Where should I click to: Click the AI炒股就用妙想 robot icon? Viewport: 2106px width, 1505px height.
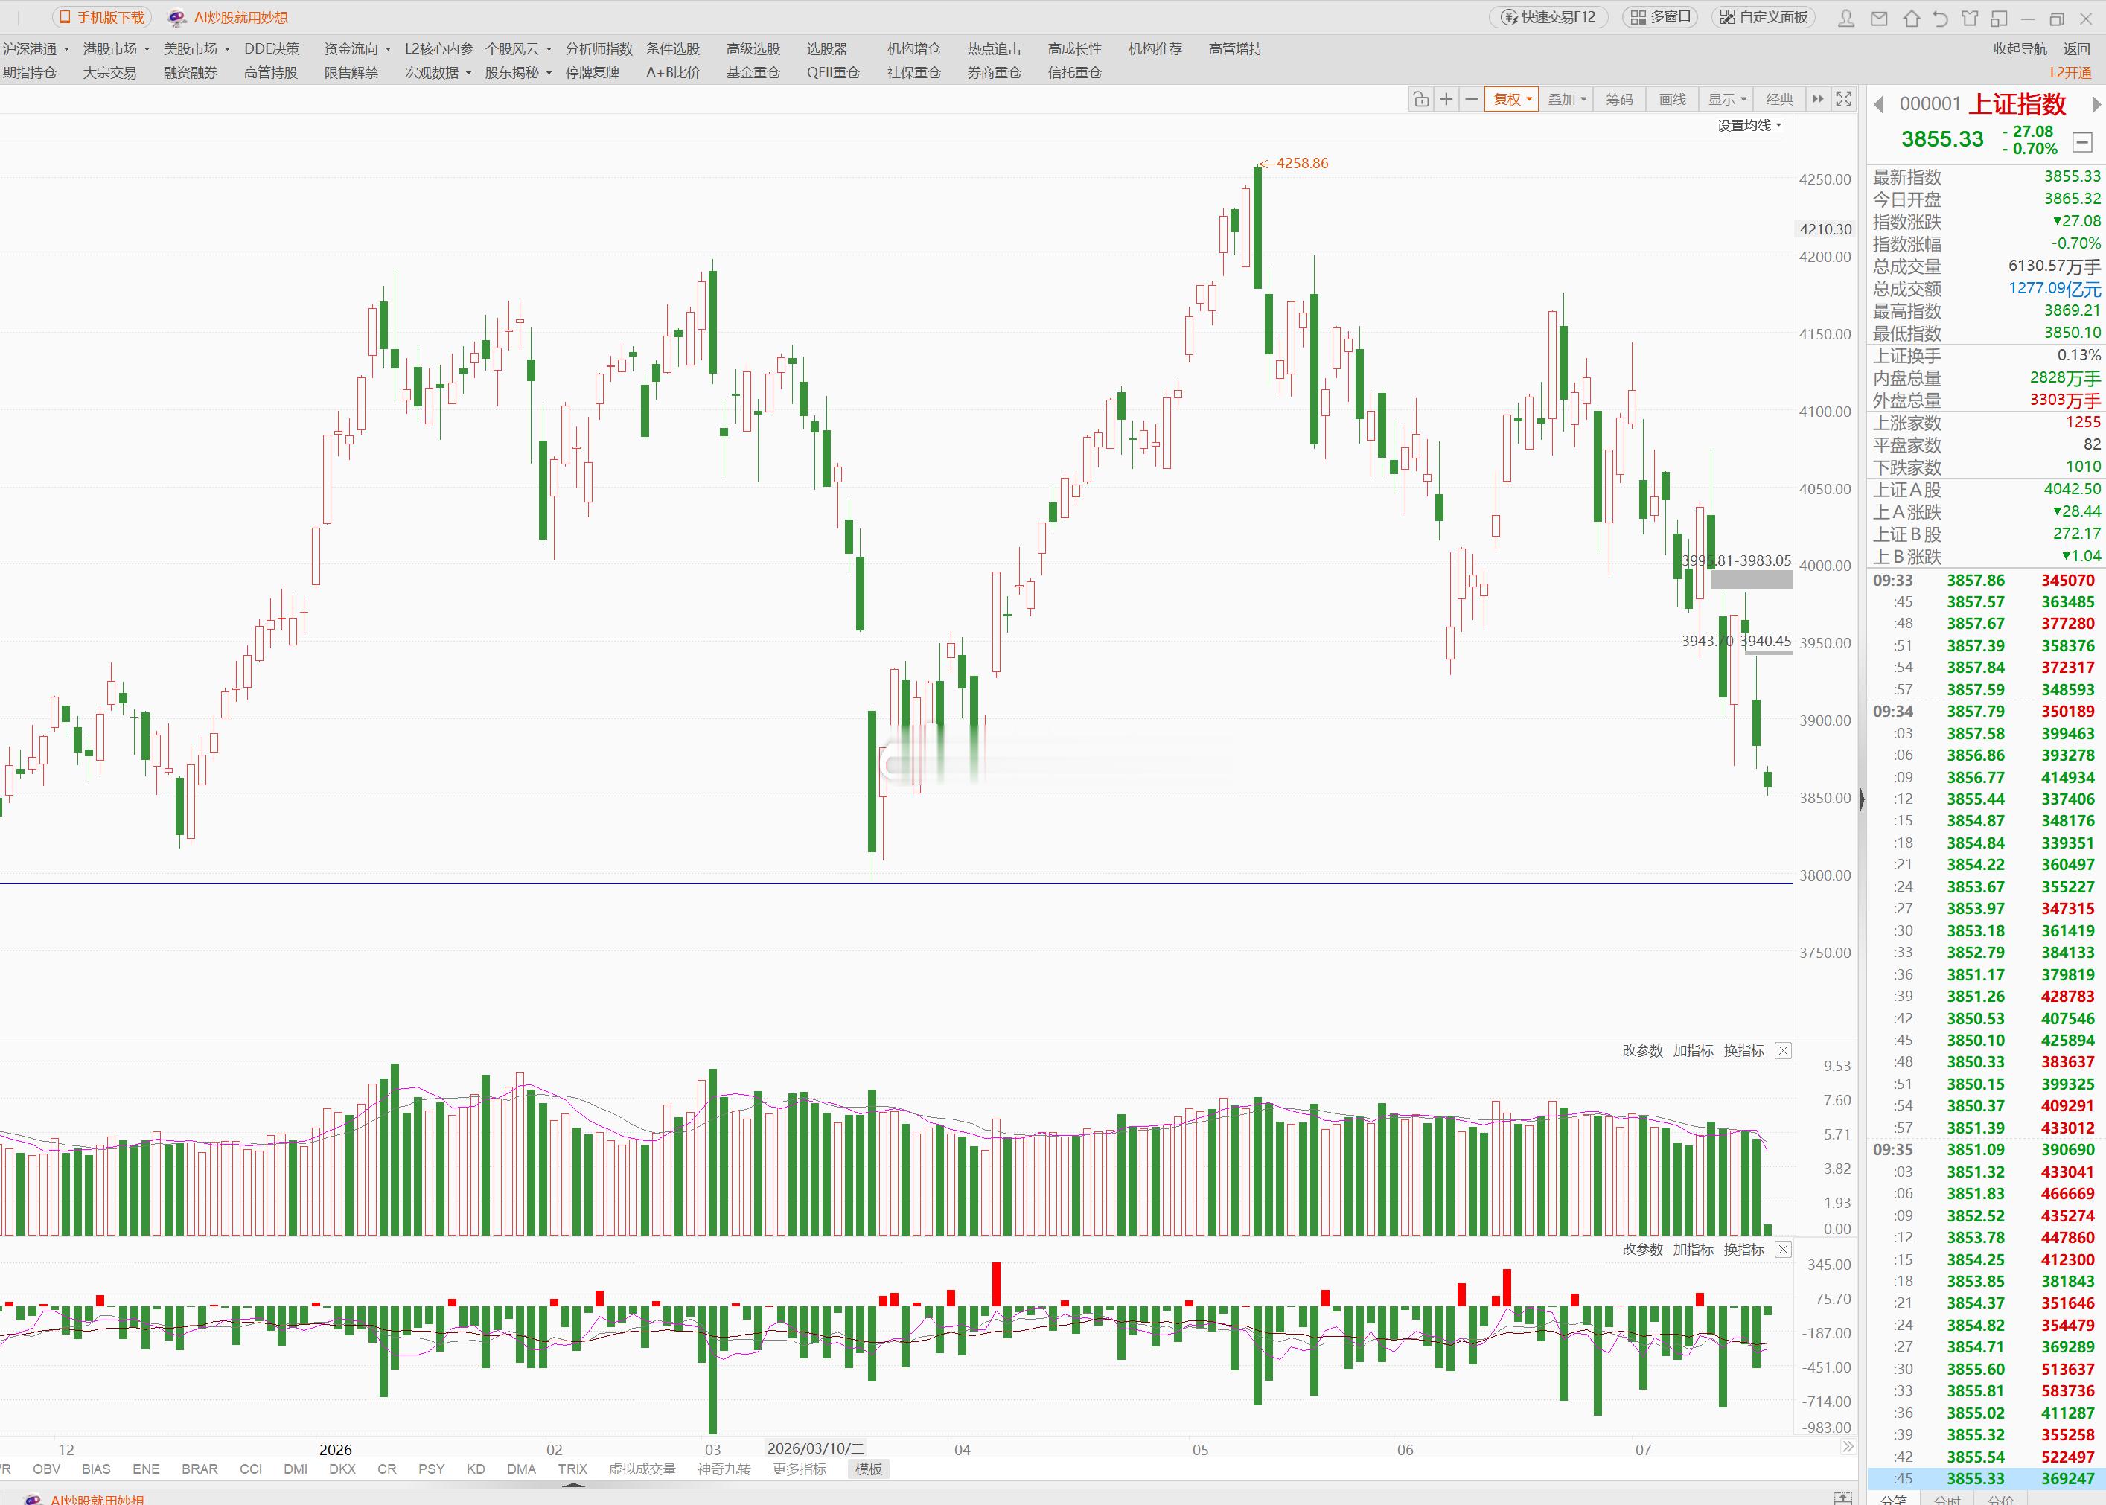pyautogui.click(x=176, y=18)
